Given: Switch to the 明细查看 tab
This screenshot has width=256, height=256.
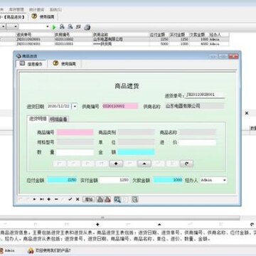Looking at the screenshot, I should point(58,119).
